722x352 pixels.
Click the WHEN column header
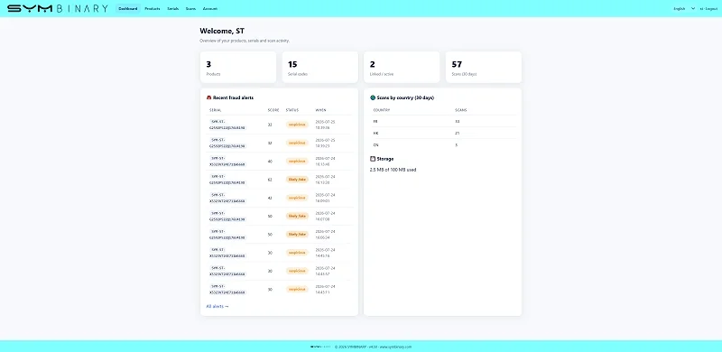pyautogui.click(x=321, y=110)
